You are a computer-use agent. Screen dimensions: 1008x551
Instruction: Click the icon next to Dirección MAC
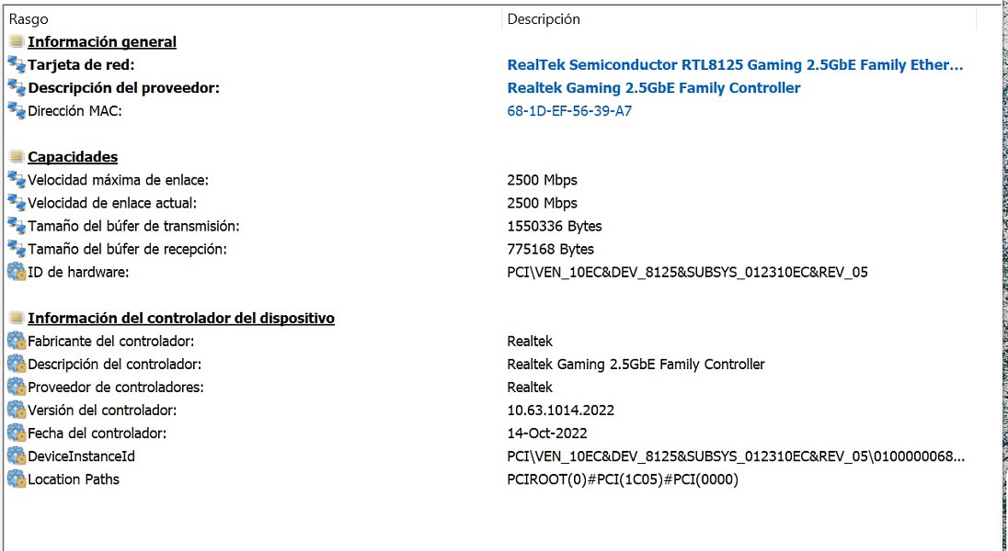point(17,110)
